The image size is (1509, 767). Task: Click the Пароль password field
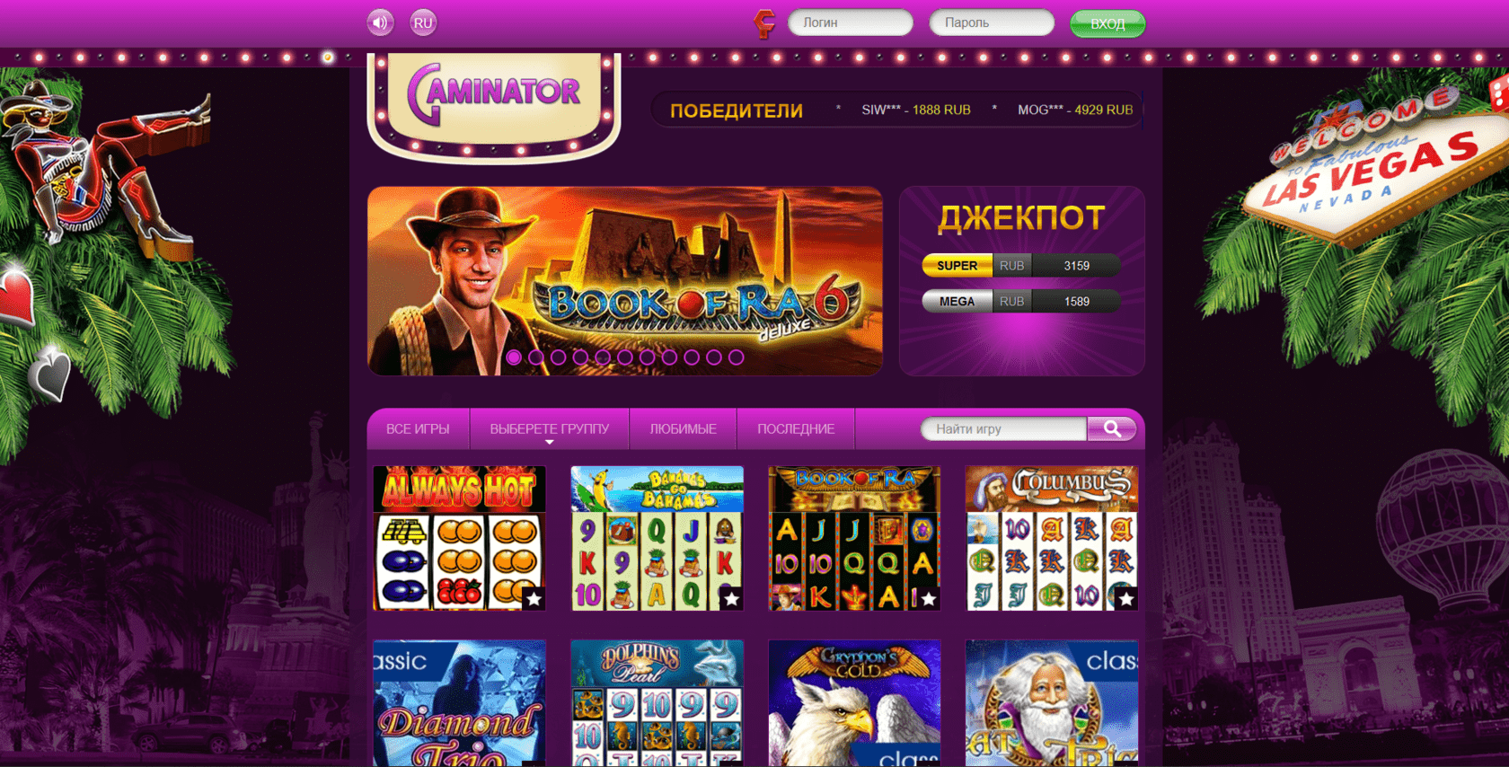[992, 22]
